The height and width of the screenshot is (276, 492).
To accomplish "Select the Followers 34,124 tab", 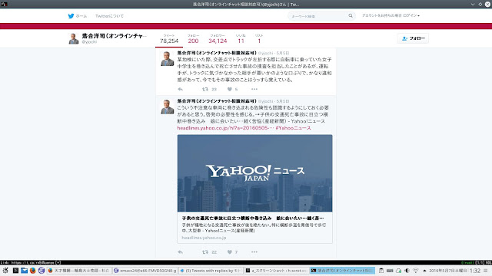I will tap(218, 39).
